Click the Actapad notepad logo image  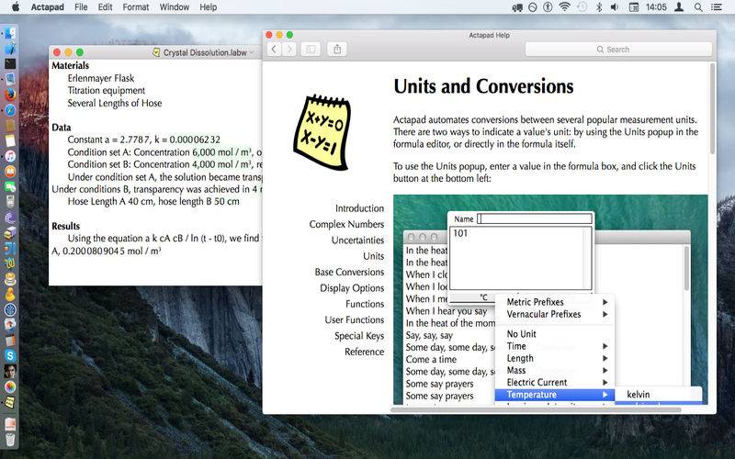[x=322, y=132]
